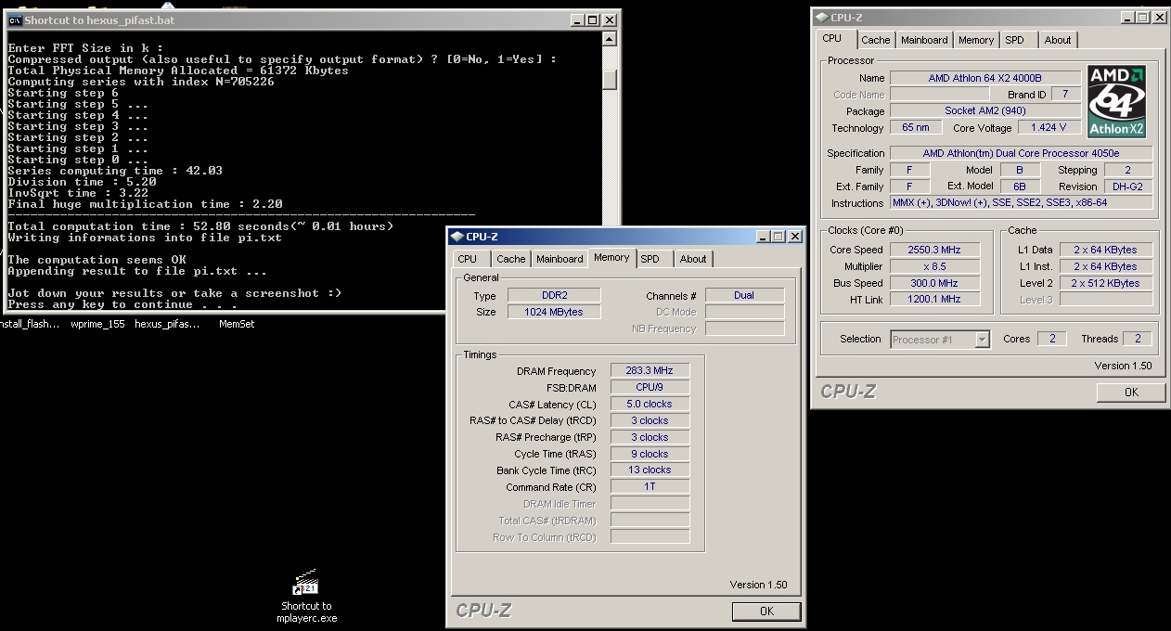
Task: Select CPU tab in the CPU window
Action: [832, 38]
